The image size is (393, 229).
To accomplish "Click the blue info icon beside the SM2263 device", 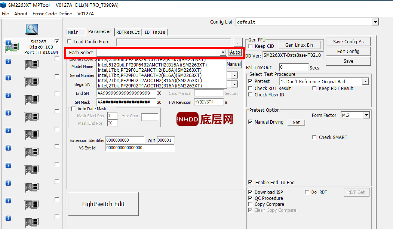I will 7,43.
